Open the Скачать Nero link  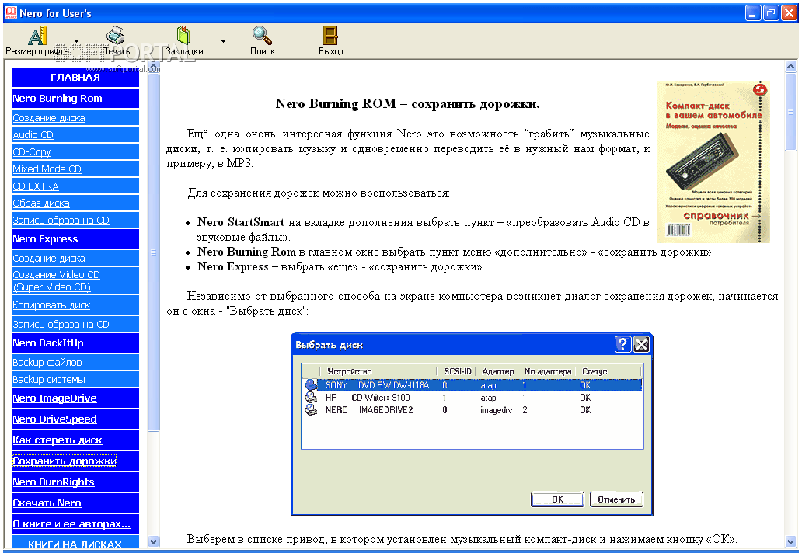47,503
